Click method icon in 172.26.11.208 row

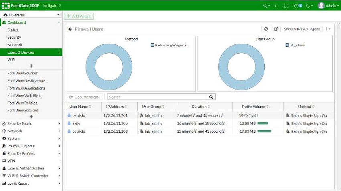click(288, 131)
